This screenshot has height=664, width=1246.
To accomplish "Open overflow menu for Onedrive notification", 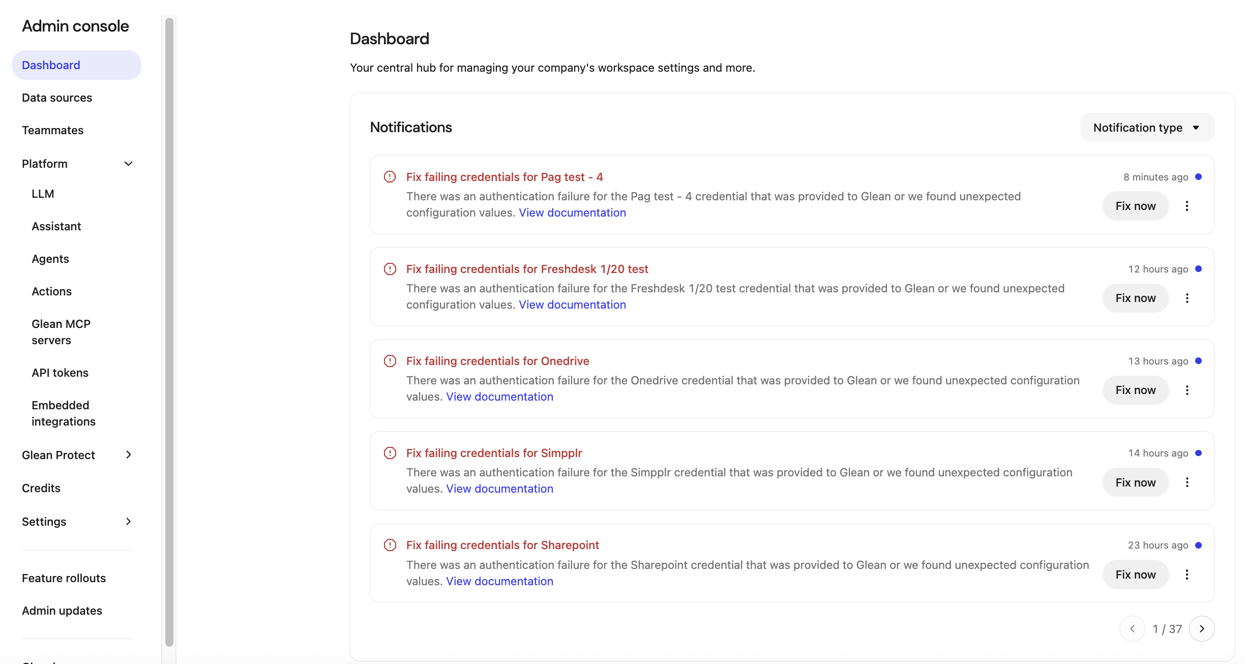I will pyautogui.click(x=1187, y=390).
